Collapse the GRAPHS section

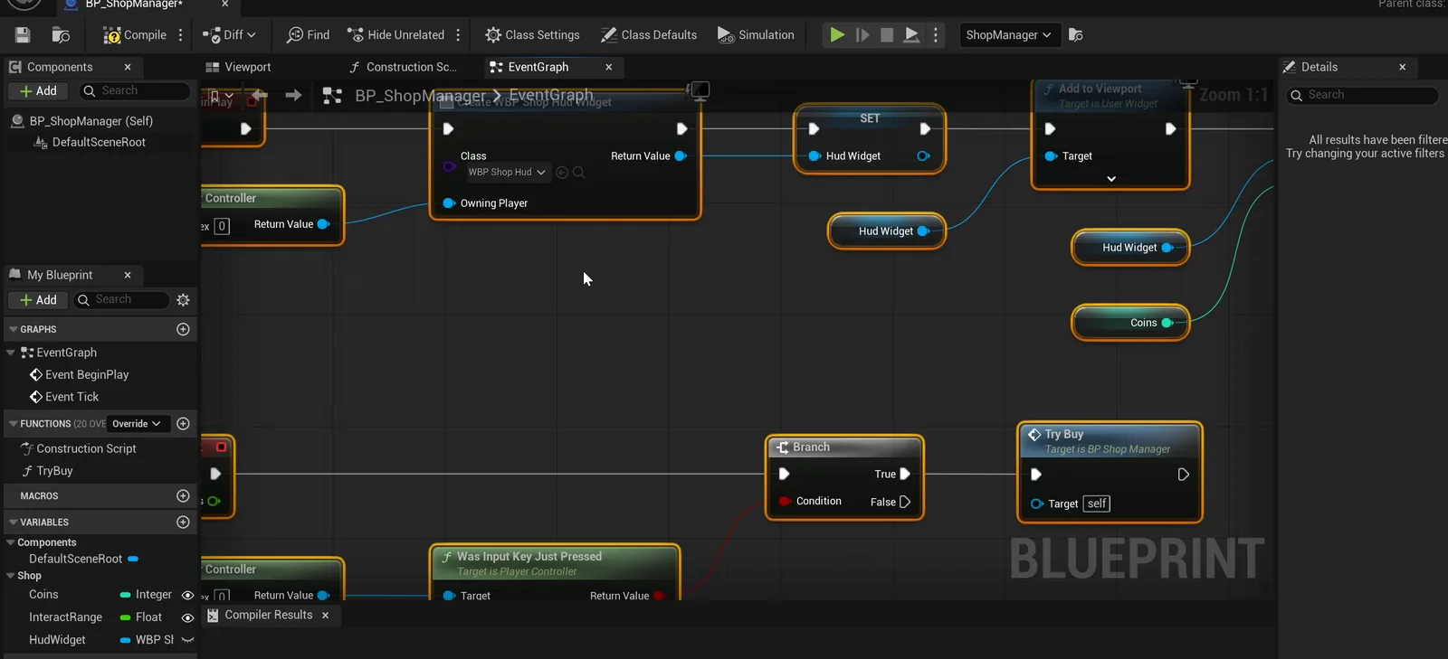point(14,330)
